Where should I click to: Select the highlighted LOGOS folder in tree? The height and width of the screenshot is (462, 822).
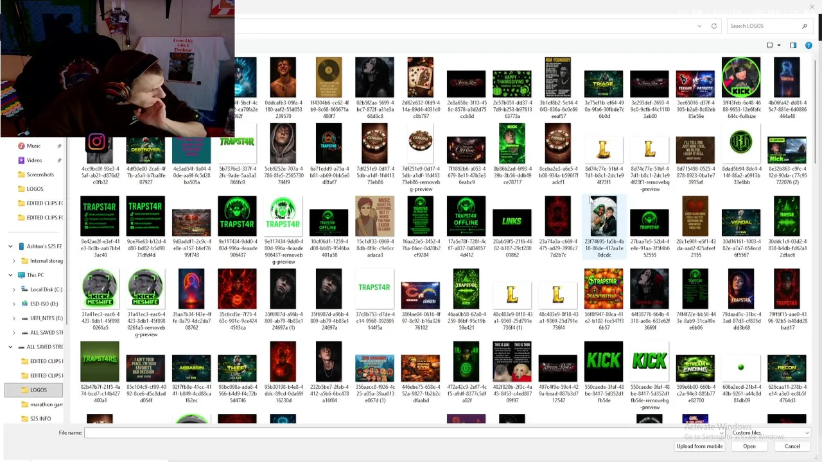(x=34, y=389)
